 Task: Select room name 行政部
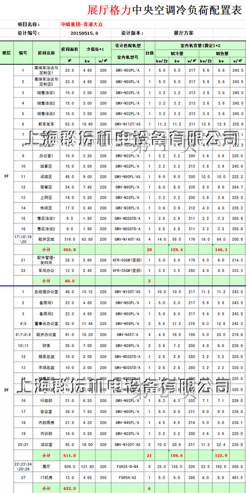[46, 400]
